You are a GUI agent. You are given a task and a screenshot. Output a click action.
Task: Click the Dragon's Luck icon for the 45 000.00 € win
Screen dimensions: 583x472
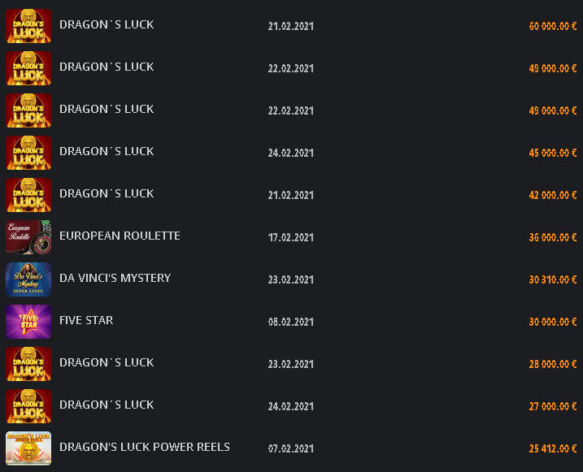[x=28, y=153]
